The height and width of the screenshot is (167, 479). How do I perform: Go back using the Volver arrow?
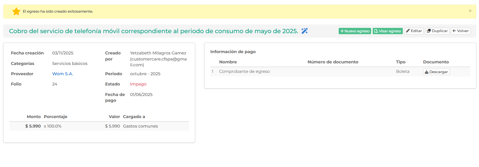(461, 31)
